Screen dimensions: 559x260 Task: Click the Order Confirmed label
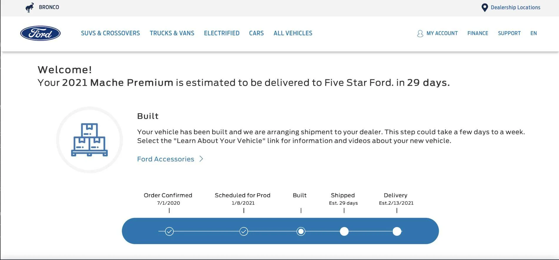pyautogui.click(x=168, y=195)
